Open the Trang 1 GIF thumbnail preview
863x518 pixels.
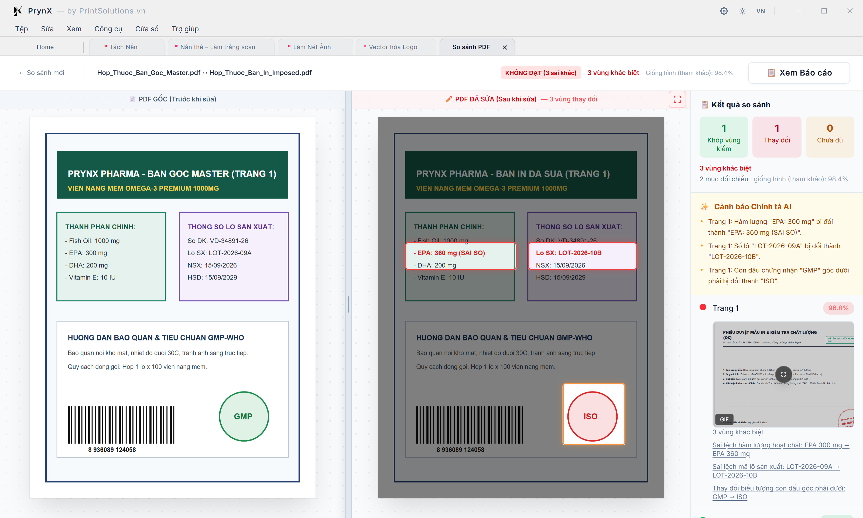pos(783,374)
